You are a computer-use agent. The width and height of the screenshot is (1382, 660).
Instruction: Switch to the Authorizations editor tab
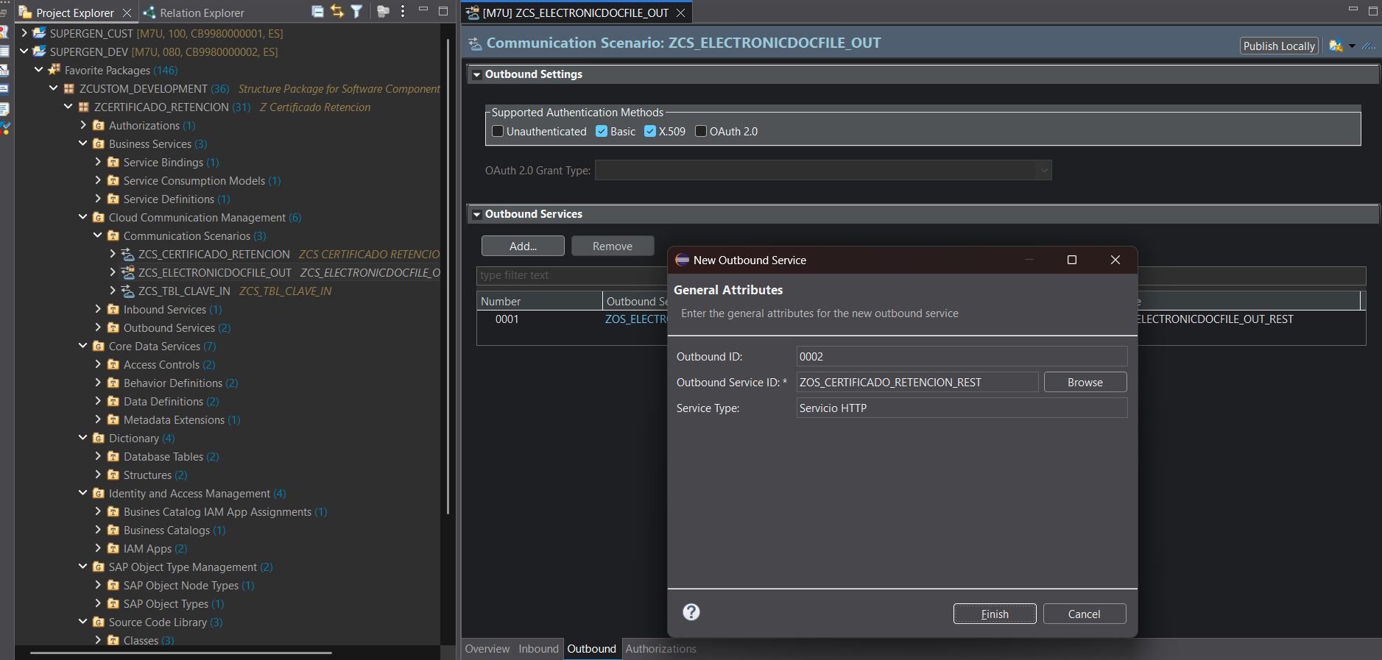(x=660, y=648)
